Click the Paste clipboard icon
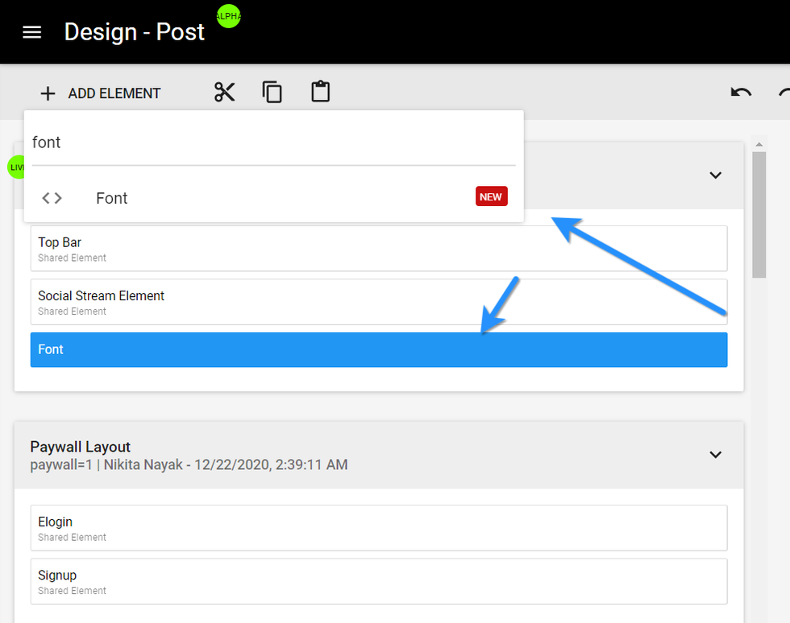The height and width of the screenshot is (623, 790). coord(321,92)
